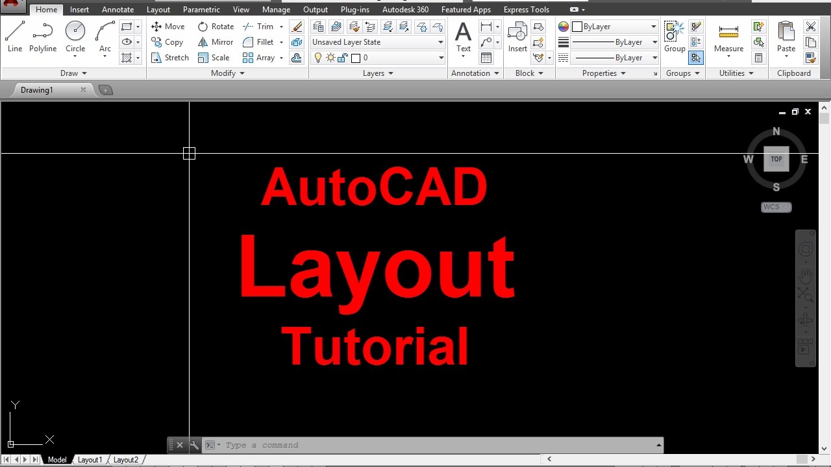Image resolution: width=831 pixels, height=467 pixels.
Task: Click the Linear dimension icon
Action: point(486,27)
